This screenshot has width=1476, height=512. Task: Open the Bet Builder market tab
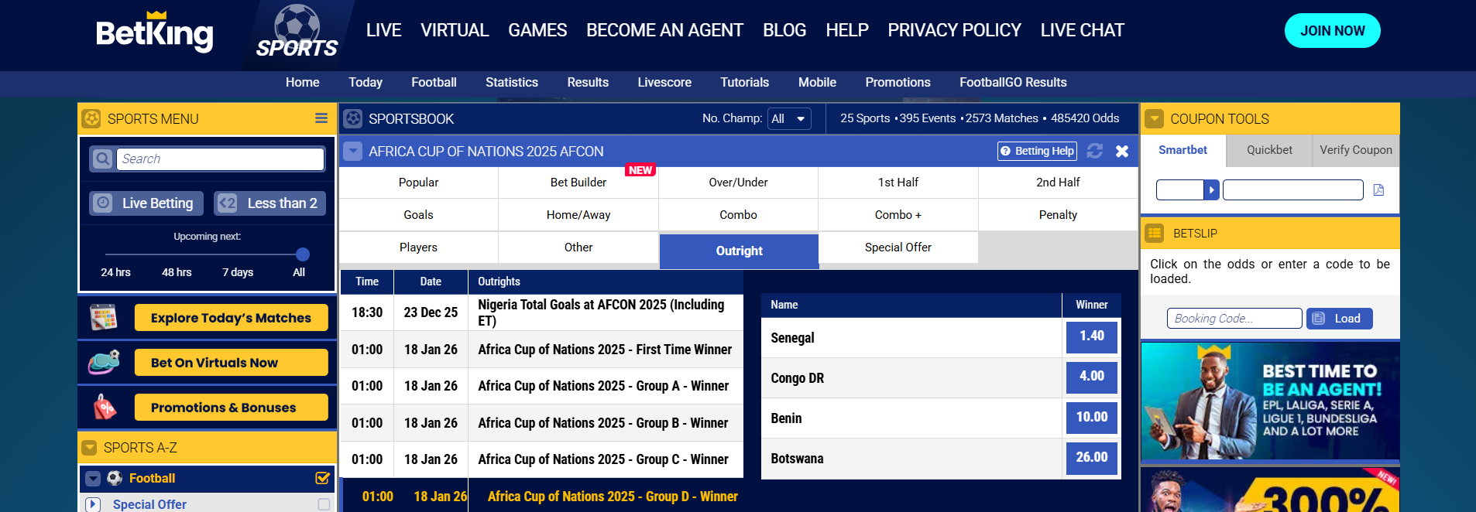[x=578, y=183]
